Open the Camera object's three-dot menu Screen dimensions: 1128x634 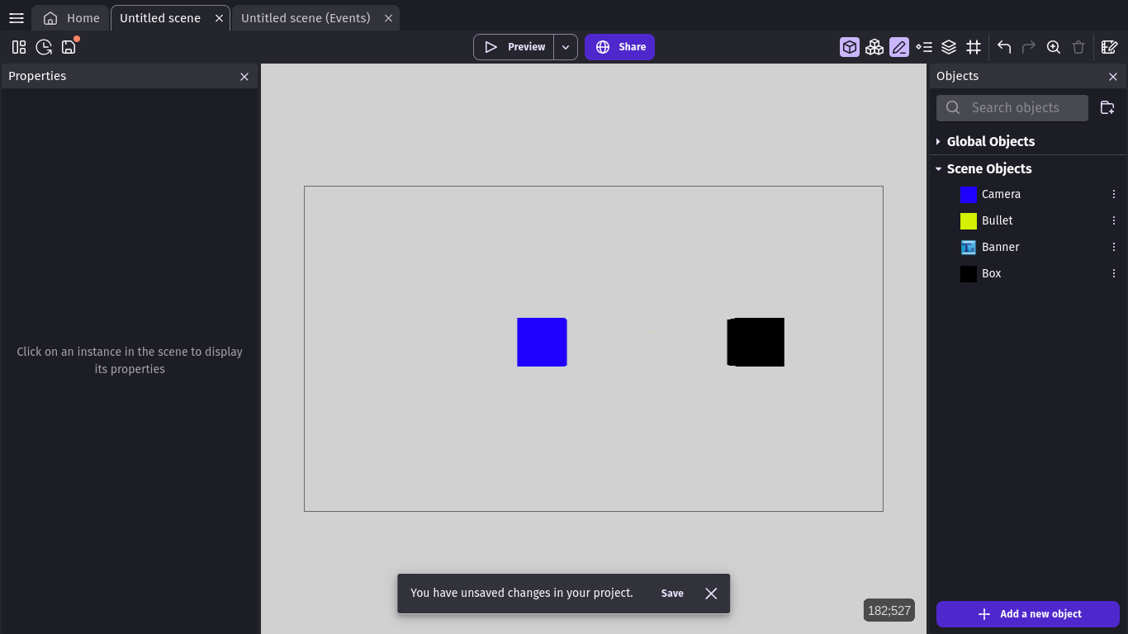(1114, 194)
